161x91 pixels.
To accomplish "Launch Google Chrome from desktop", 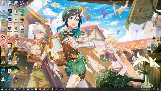I will coord(3,62).
